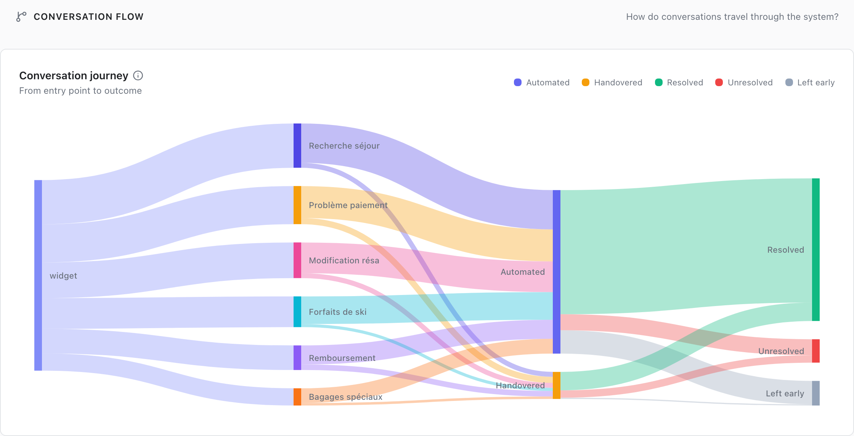Image resolution: width=854 pixels, height=436 pixels.
Task: Select the Automated stage node bar
Action: click(557, 272)
